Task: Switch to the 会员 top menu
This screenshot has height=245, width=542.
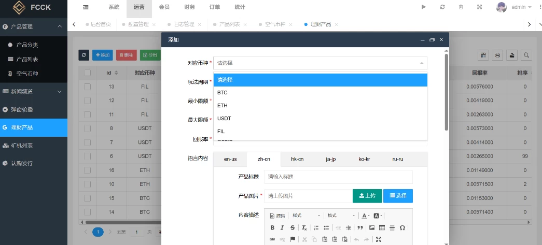Action: [164, 7]
